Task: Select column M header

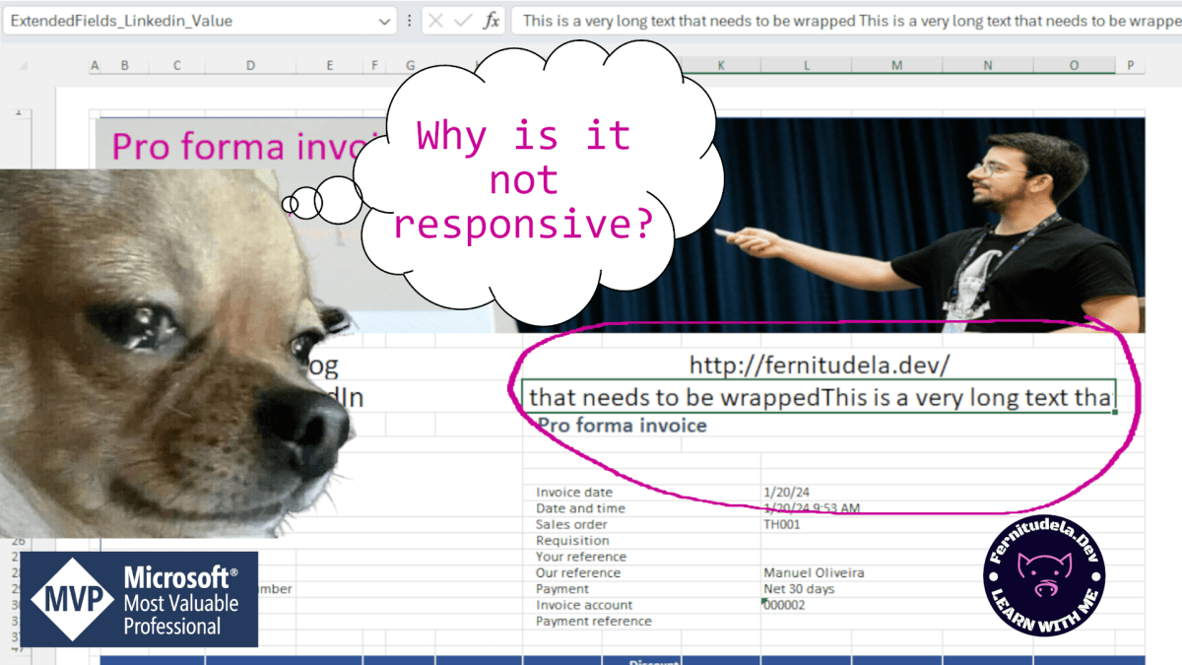Action: 896,65
